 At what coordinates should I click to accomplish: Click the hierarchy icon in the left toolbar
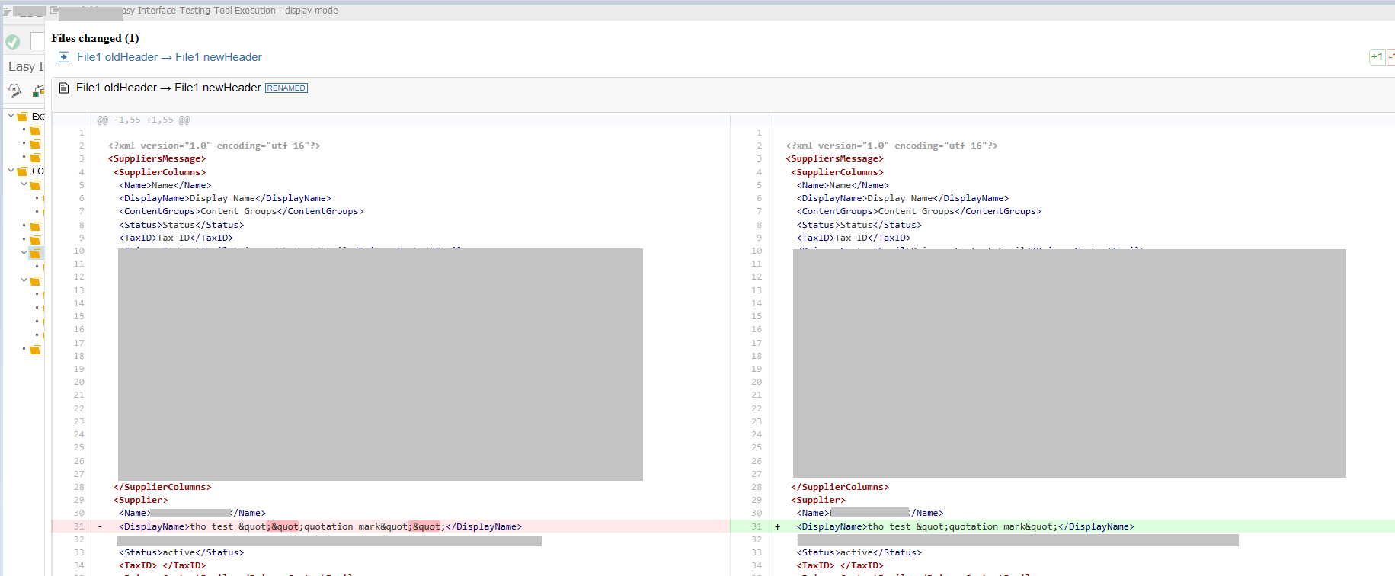tap(38, 91)
